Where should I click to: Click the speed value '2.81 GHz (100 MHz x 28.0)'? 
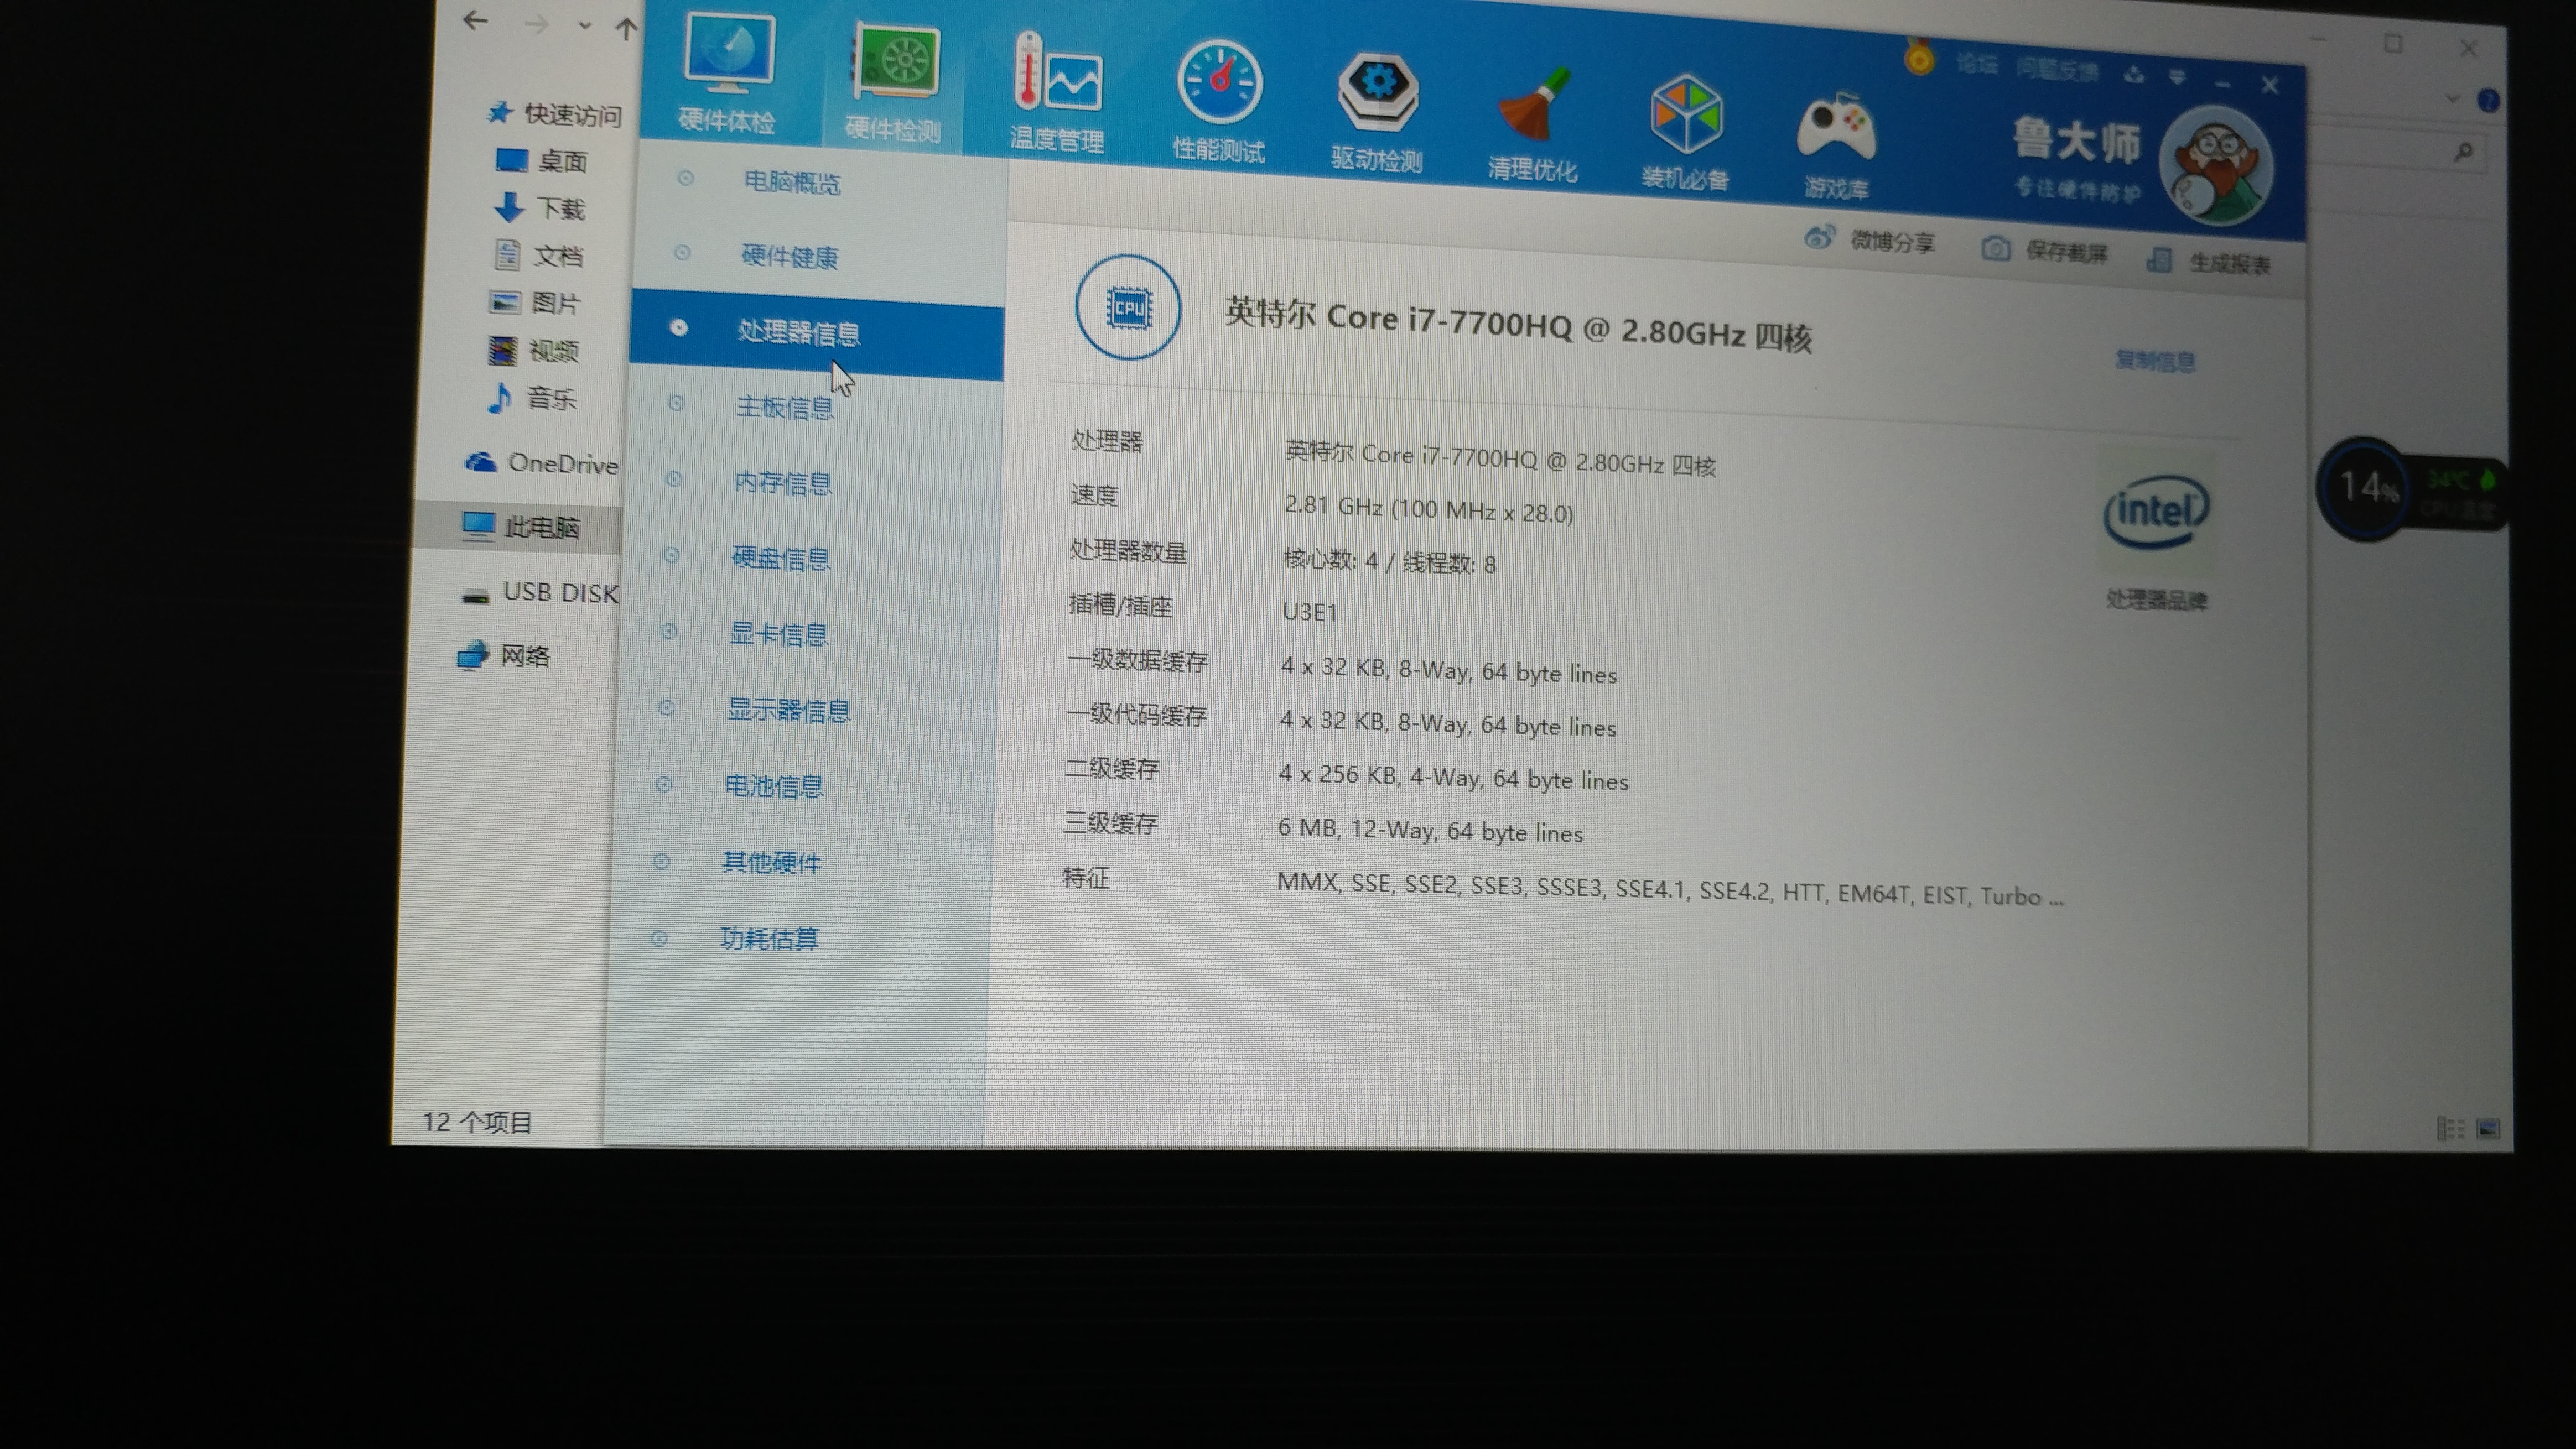(x=1429, y=509)
